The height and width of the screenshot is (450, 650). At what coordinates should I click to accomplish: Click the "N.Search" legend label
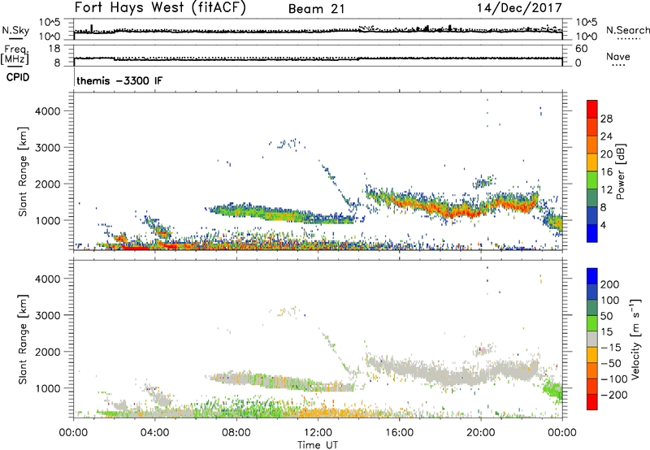tap(627, 30)
